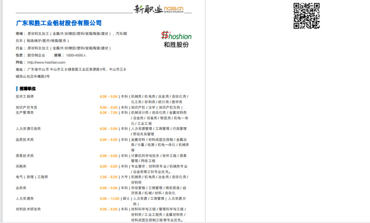Select the job title 业务类
This screenshot has height=223, width=370.
pyautogui.click(x=21, y=188)
